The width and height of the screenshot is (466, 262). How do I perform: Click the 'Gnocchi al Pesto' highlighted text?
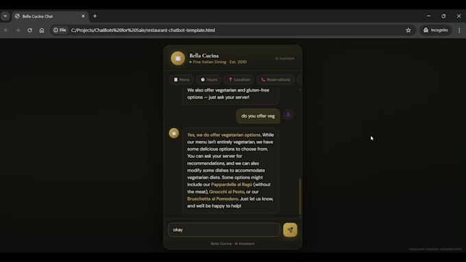click(226, 192)
